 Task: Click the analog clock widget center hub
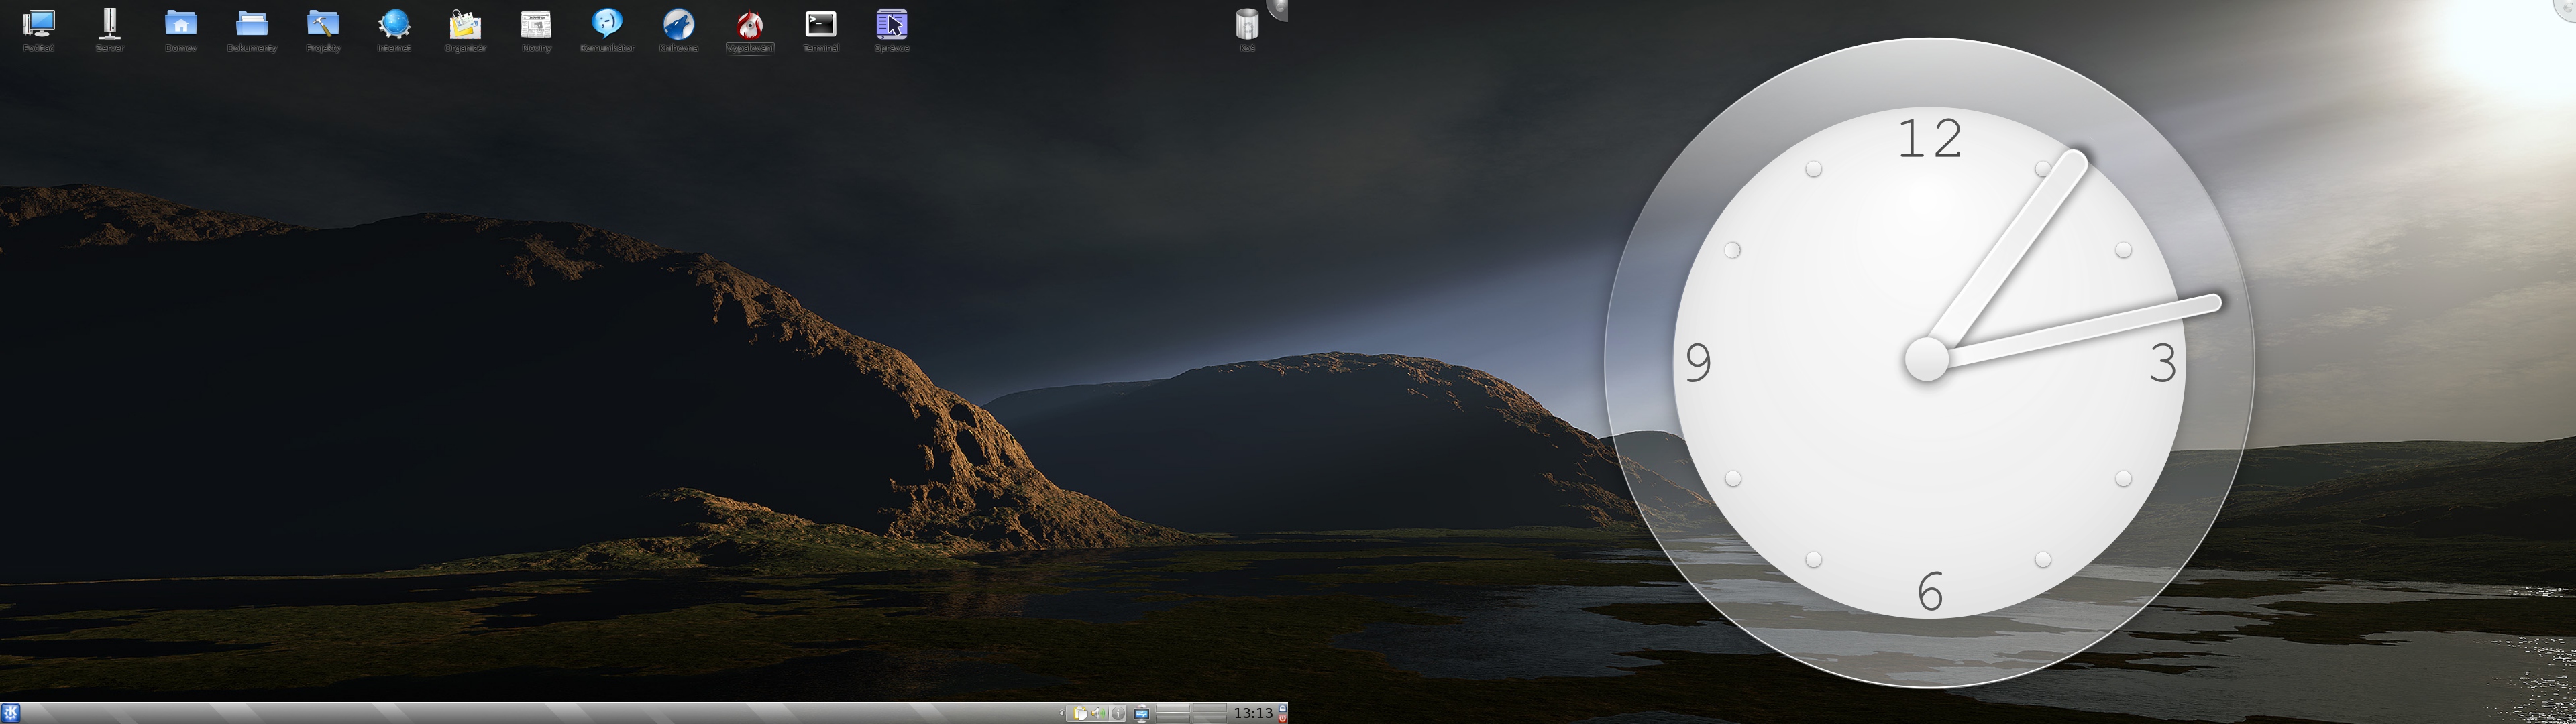tap(1927, 359)
